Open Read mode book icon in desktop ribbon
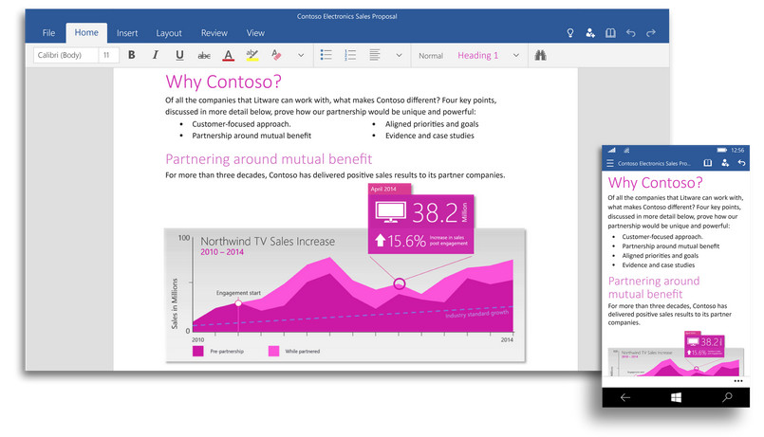 [x=610, y=33]
